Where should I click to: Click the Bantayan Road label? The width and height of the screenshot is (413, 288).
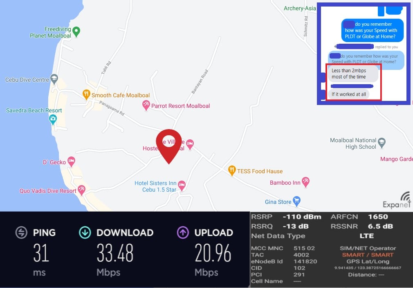(200, 82)
